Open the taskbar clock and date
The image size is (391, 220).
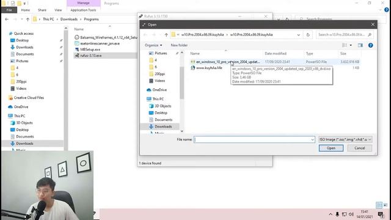pos(365,215)
